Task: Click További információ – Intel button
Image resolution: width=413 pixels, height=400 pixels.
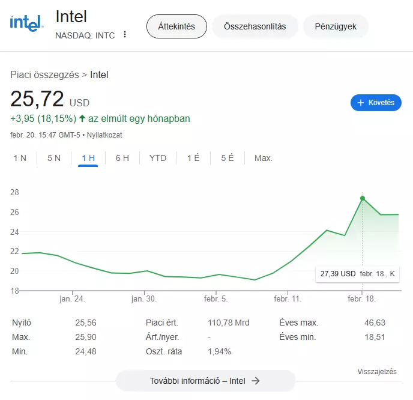Action: coord(205,381)
